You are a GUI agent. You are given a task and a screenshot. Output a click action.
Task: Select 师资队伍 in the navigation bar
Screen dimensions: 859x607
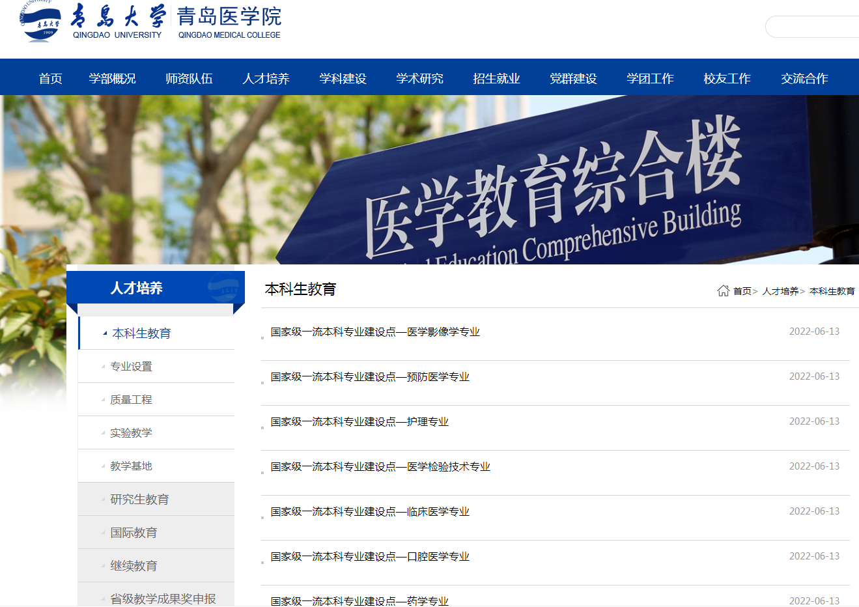point(189,79)
